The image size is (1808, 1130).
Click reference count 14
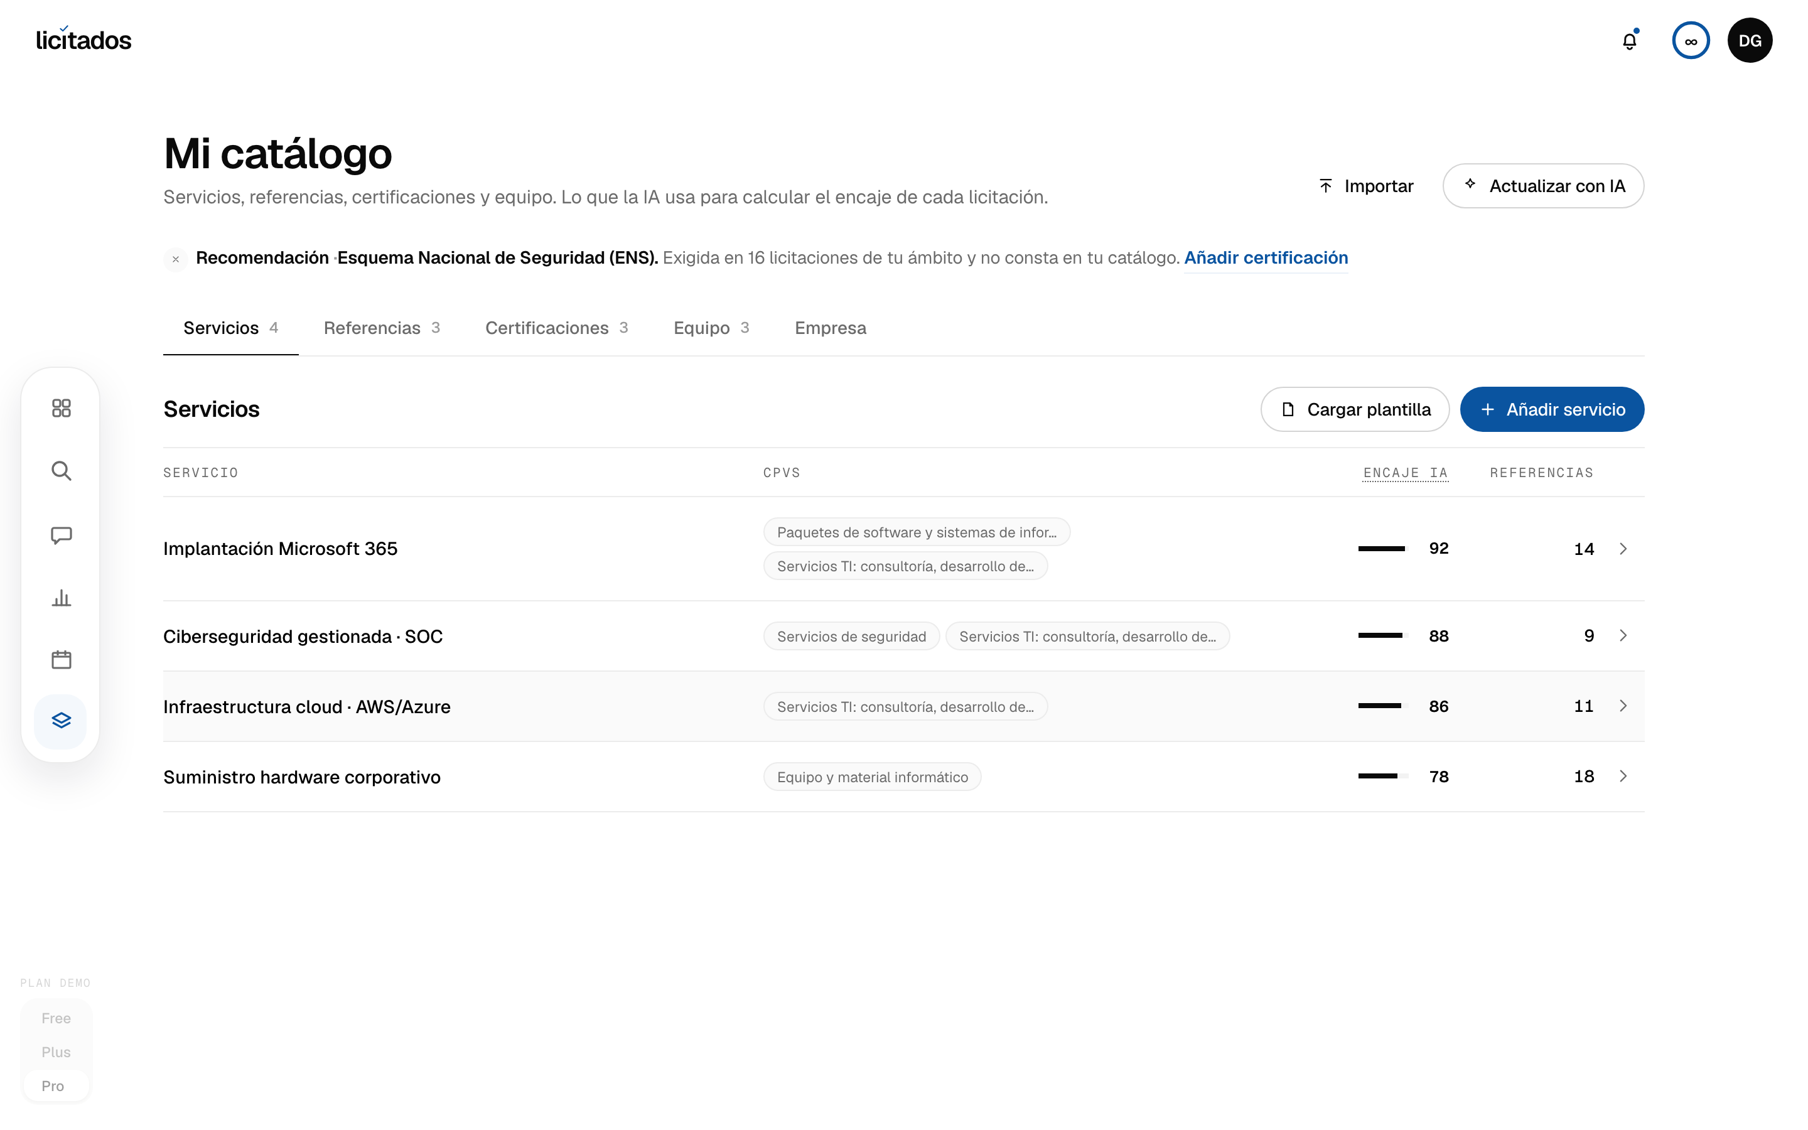(1584, 549)
